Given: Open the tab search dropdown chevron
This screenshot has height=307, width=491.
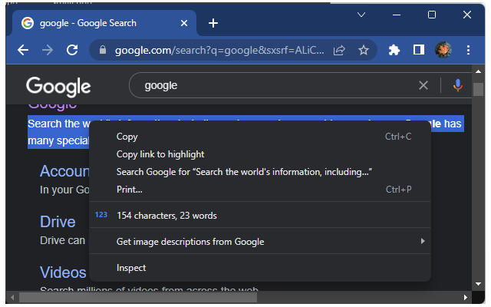Looking at the screenshot, I should [x=361, y=15].
